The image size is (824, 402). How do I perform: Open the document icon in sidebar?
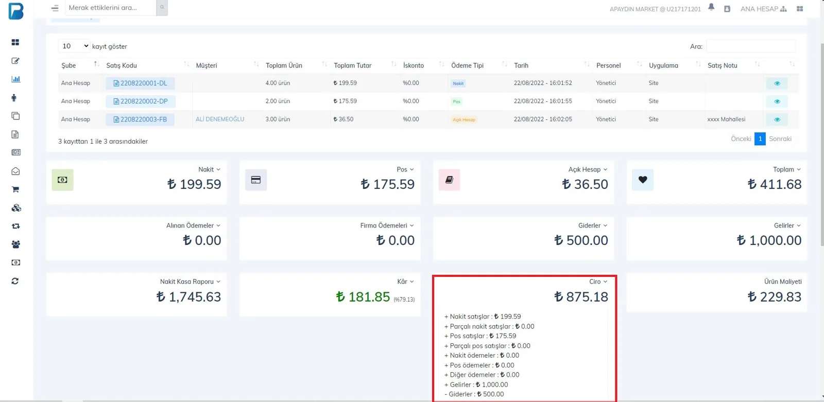[15, 134]
